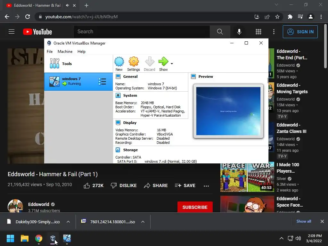Click the DISLIKE button
Screen dimensions: 328x246
pyautogui.click(x=124, y=185)
